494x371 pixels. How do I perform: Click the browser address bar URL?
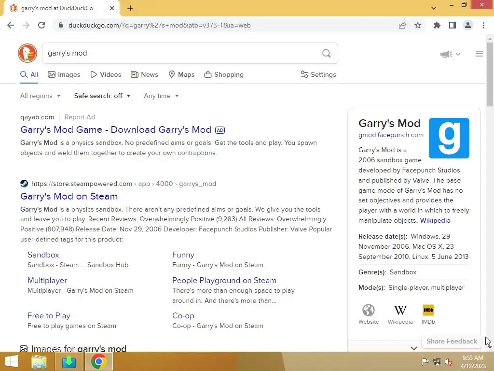159,25
